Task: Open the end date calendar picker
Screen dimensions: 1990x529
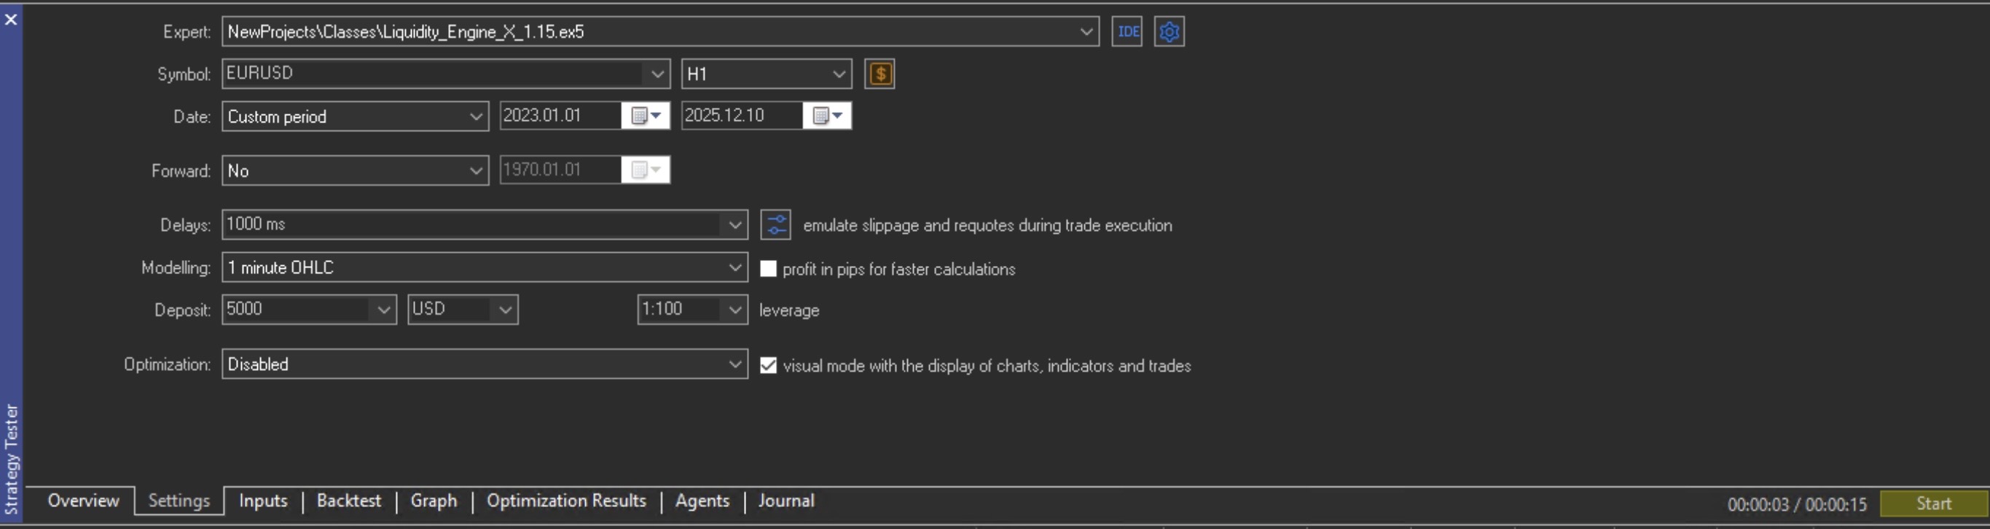Action: point(827,116)
